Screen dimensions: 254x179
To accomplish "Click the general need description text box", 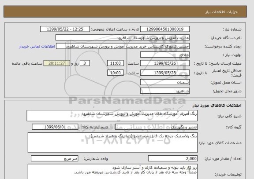I will (x=112, y=116).
